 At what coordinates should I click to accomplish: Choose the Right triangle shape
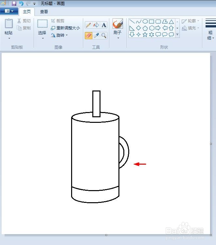coord(132,28)
